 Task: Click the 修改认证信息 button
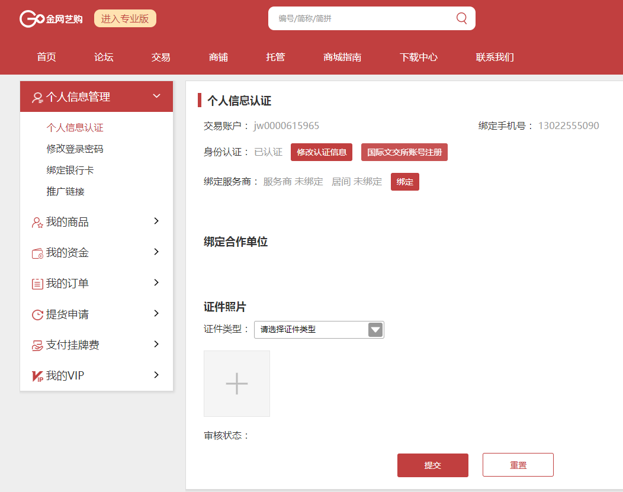(x=322, y=152)
